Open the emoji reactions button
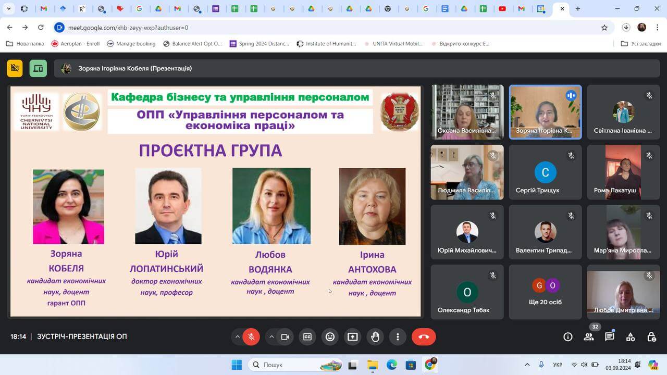The image size is (667, 375). pos(330,337)
